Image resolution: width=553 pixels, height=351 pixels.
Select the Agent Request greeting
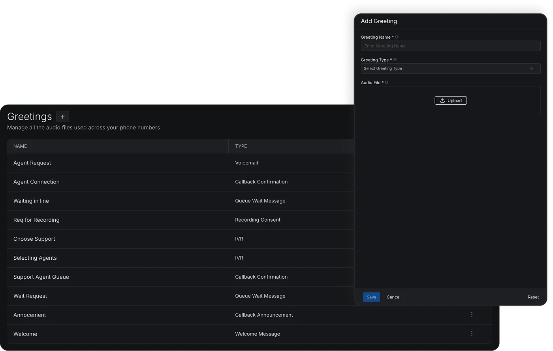point(32,163)
